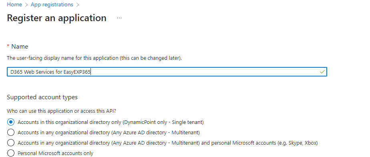The height and width of the screenshot is (157, 370).
Task: Click inside the application Name text field
Action: [167, 72]
